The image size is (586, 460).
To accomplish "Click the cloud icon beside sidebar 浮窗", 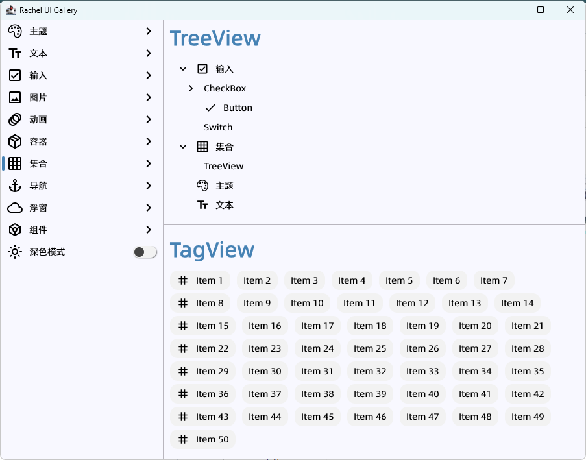I will pyautogui.click(x=15, y=208).
